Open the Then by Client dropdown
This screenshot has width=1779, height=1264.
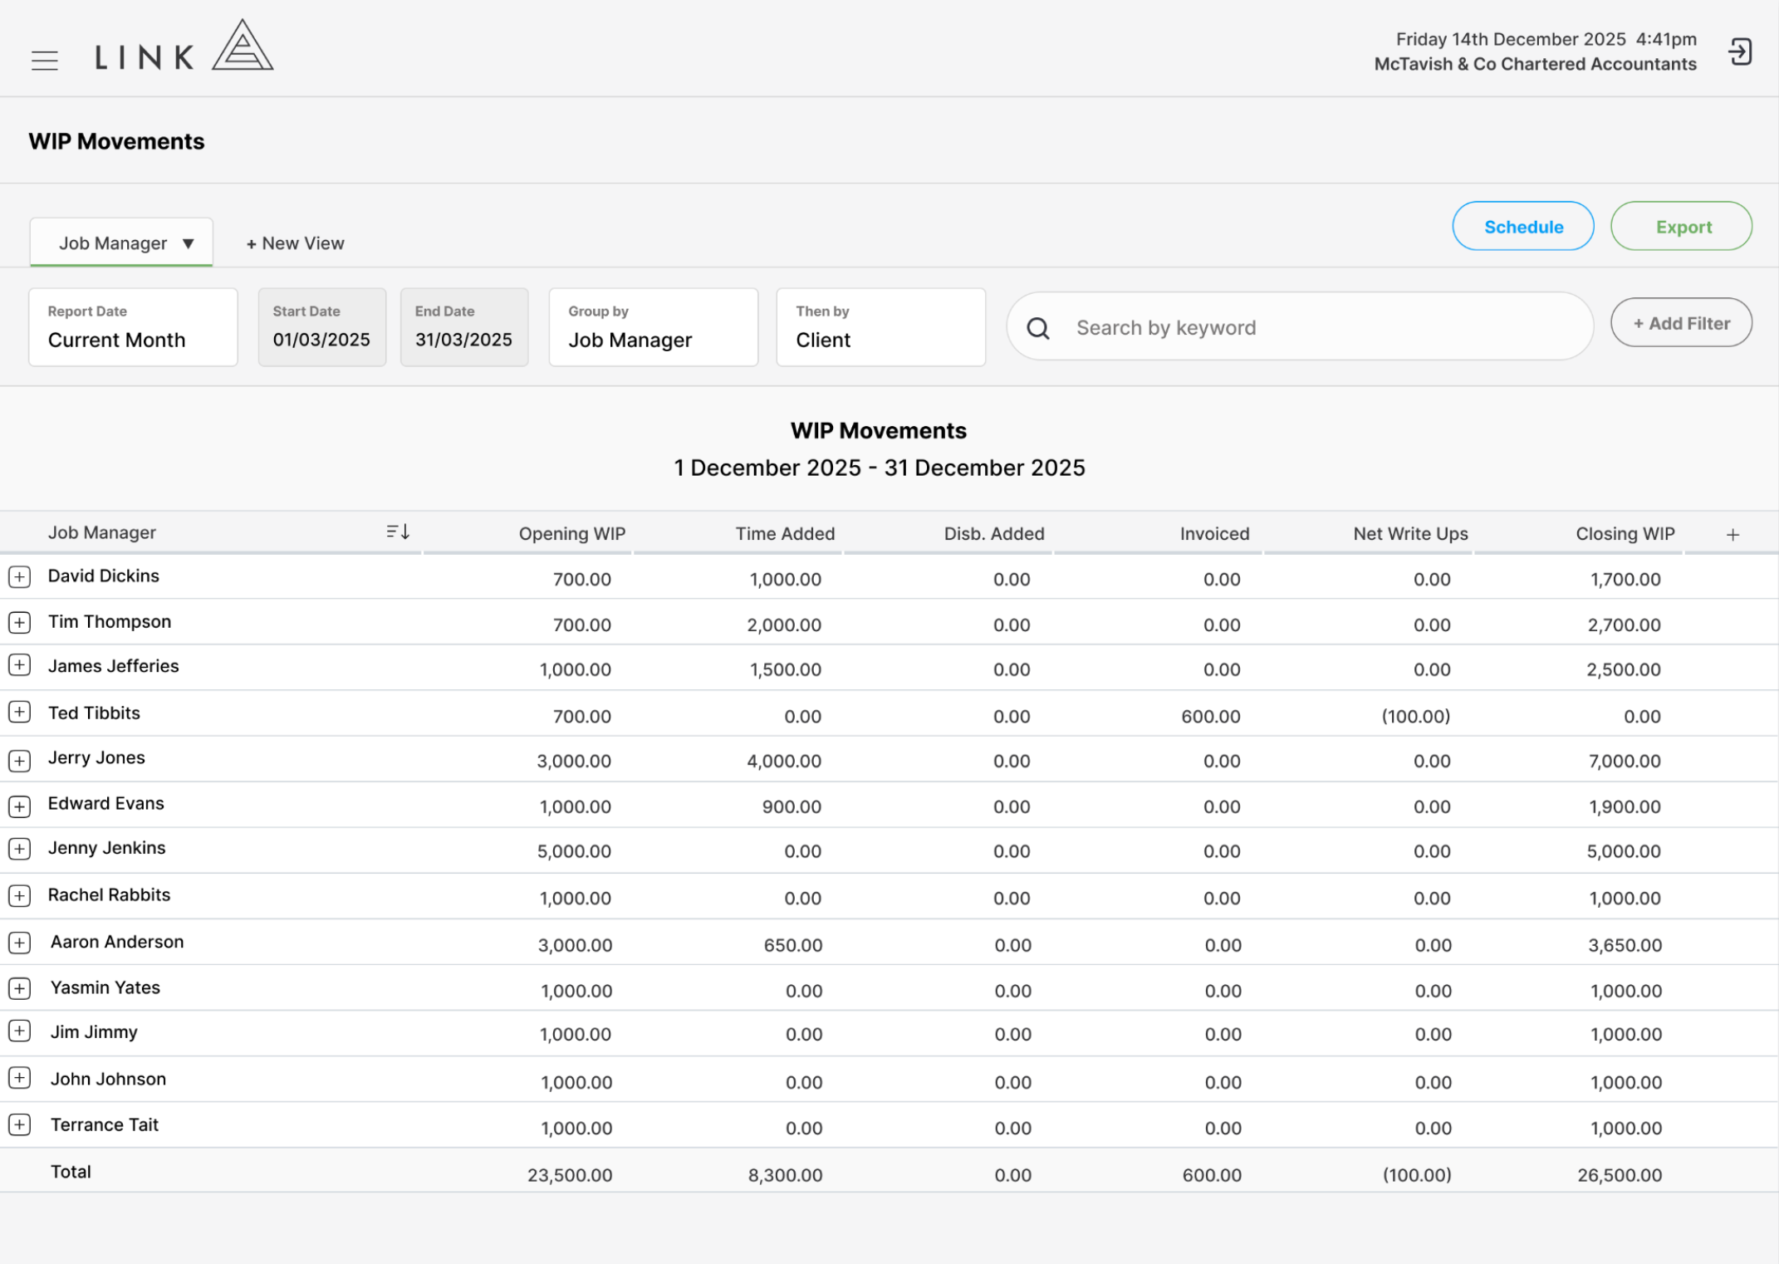(x=880, y=327)
